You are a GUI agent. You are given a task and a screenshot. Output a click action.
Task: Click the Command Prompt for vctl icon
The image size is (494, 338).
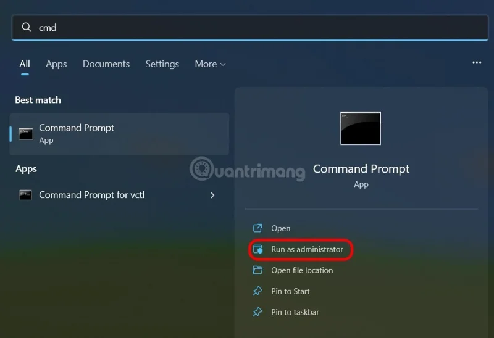pos(25,195)
